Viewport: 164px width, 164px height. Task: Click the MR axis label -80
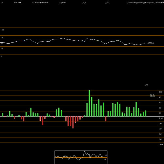[160, 139]
